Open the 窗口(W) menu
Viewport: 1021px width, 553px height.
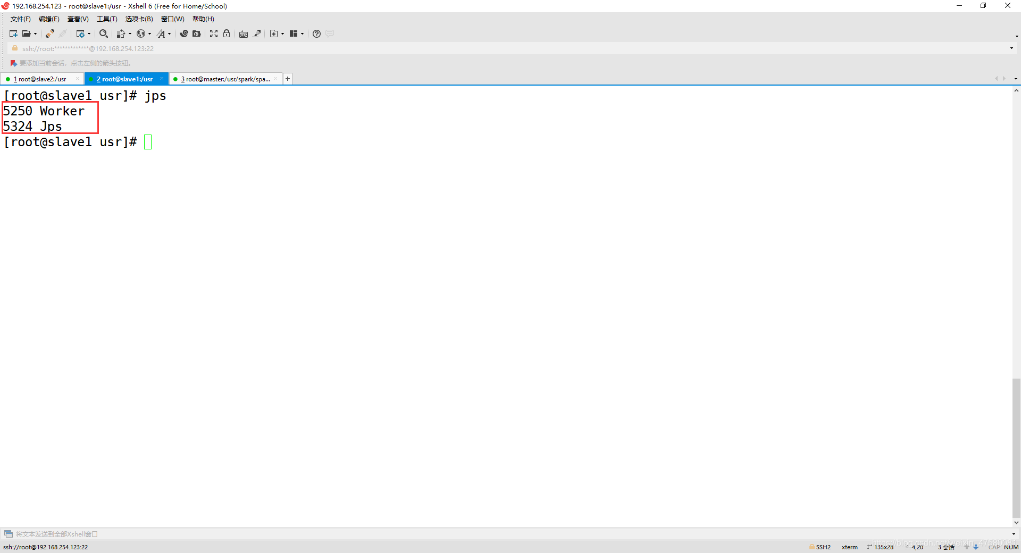coord(173,19)
